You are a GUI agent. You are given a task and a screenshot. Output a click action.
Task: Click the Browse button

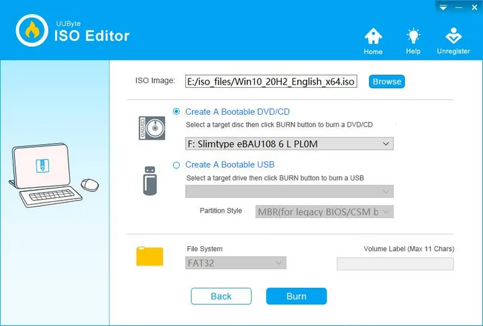(x=387, y=82)
